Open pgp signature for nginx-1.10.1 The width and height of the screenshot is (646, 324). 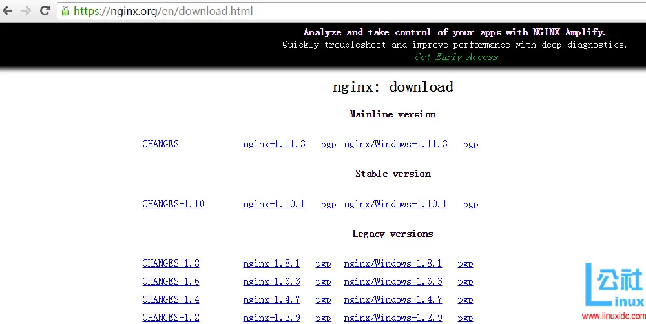point(328,205)
